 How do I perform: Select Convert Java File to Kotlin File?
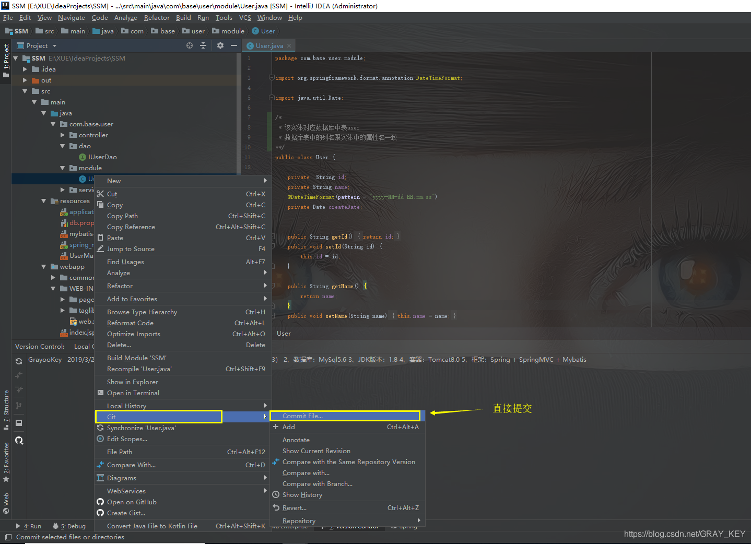(183, 526)
